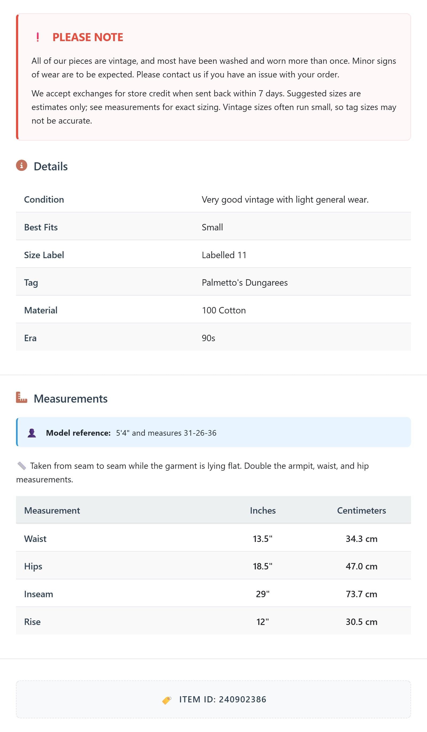
Task: Click the Labelled 11 size value
Action: point(224,255)
